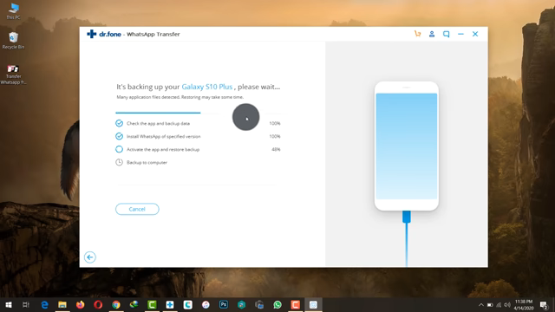Open Recycle Bin desktop icon

pyautogui.click(x=14, y=41)
